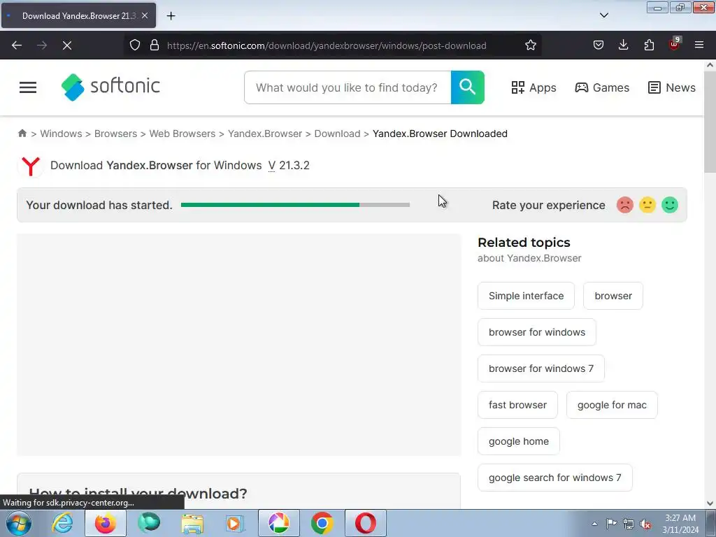Open a new browser tab
The width and height of the screenshot is (716, 537).
171,16
